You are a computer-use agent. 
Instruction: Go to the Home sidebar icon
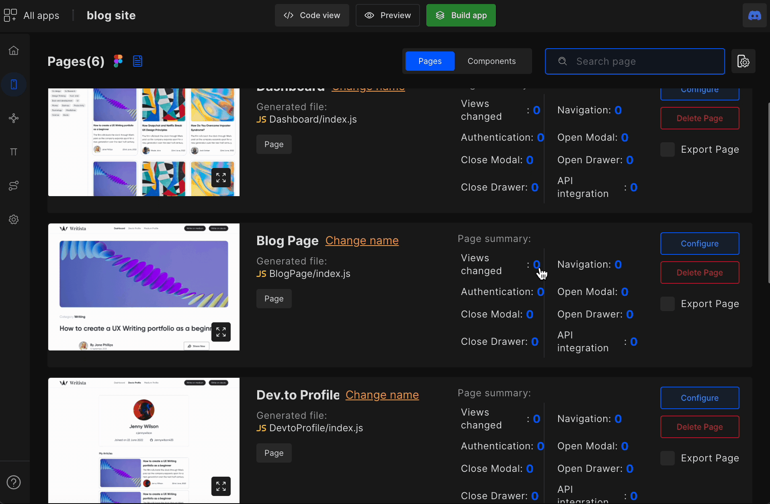click(14, 51)
